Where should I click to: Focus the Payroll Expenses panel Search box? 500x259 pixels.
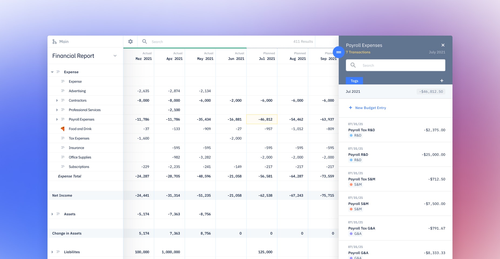click(x=396, y=65)
